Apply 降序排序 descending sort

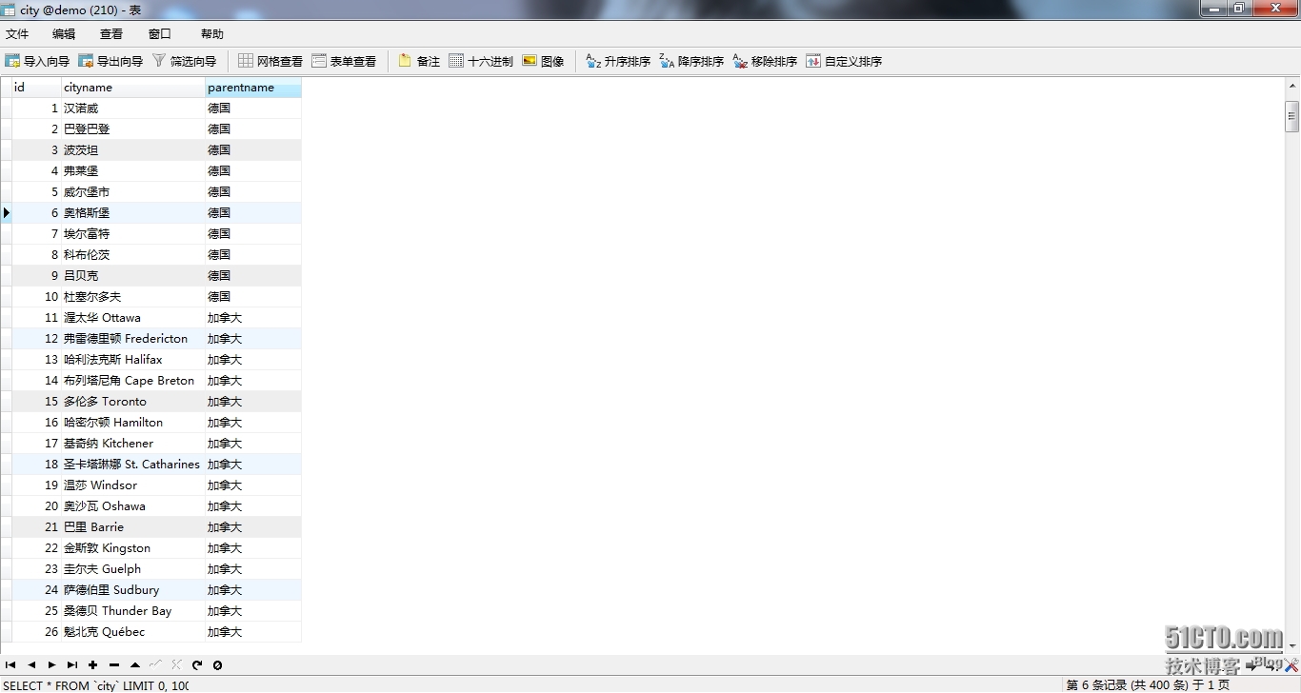click(691, 61)
